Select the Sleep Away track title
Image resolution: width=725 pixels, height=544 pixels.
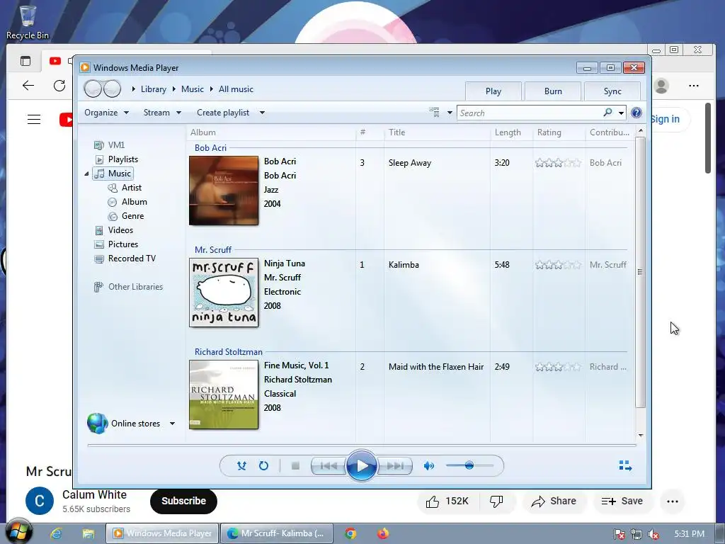pos(410,163)
